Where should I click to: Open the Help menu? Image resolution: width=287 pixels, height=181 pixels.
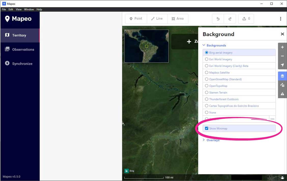[x=39, y=9]
